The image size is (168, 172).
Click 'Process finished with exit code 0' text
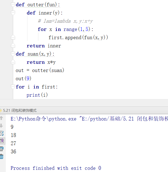tap(56, 168)
